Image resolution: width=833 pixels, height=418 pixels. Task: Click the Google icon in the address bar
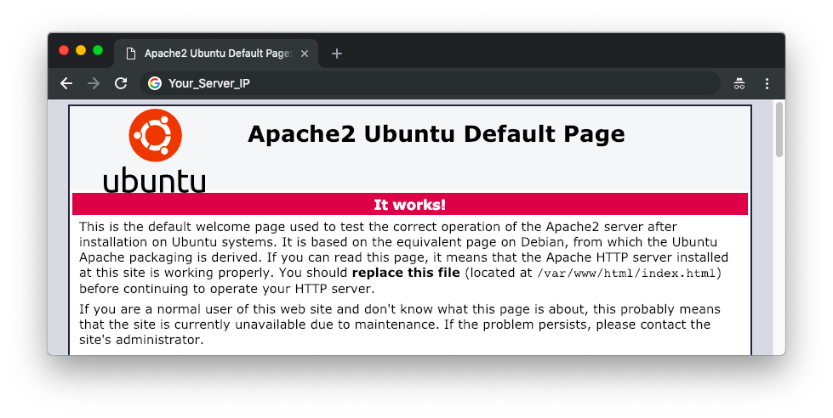tap(155, 83)
